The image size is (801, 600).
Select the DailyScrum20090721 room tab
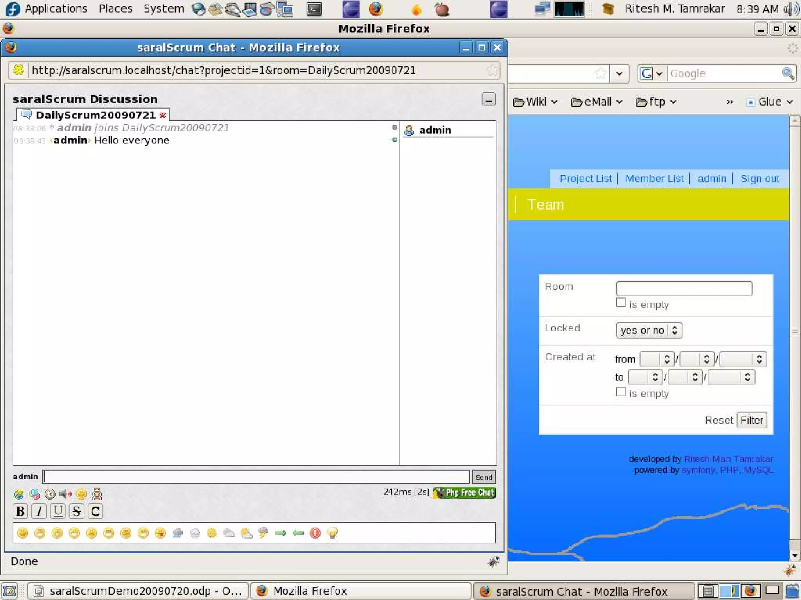point(95,115)
